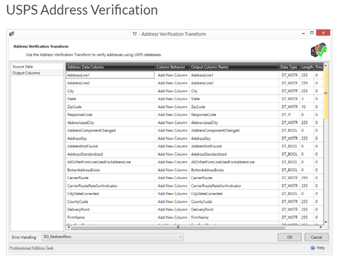
Task: Click the app icon in title bar
Action: [x=12, y=34]
